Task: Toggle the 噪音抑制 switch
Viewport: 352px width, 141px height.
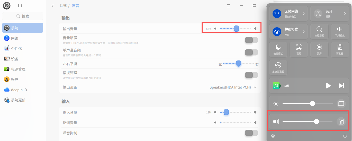Action: click(251, 133)
